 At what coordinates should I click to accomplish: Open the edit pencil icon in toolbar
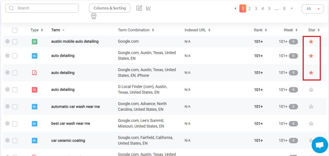point(139,8)
